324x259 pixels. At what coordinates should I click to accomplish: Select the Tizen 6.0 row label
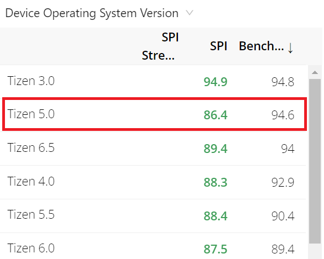tap(31, 249)
